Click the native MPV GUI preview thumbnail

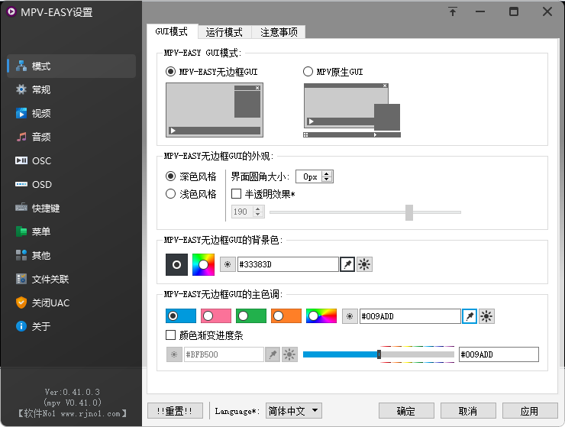352,110
